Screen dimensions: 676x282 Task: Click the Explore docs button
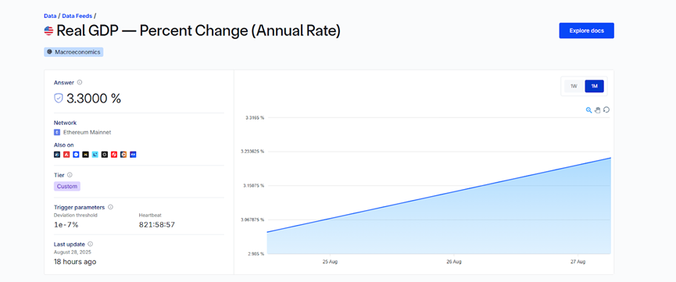586,30
